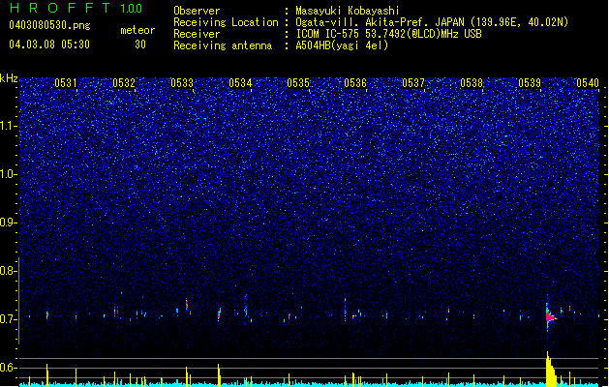609x387 pixels.
Task: Click the 0.8 kHz axis label
Action: 9,271
